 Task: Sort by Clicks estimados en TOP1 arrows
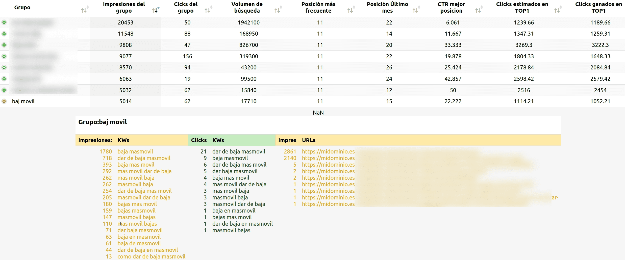(x=558, y=10)
